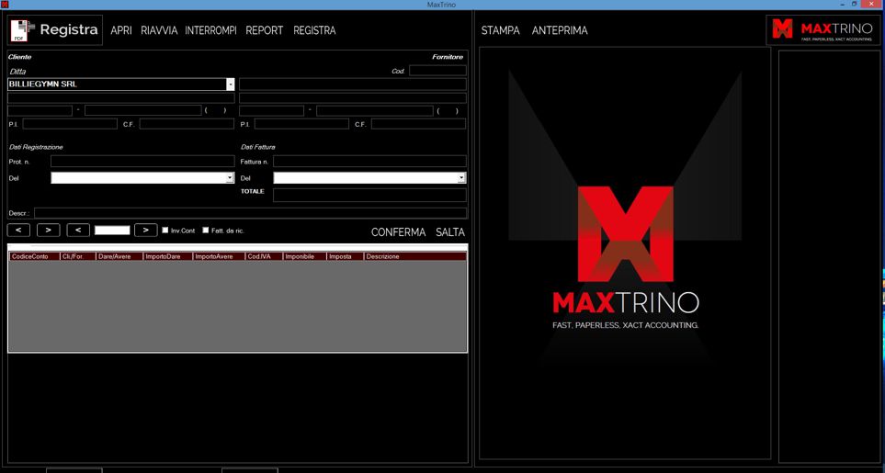Click the '>' button right after the white number box
885x473 pixels.
(x=145, y=230)
